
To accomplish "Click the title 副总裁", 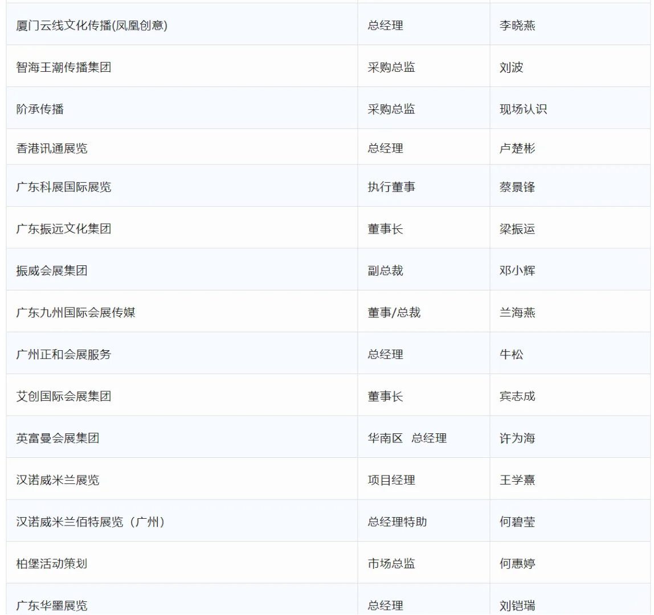I will click(385, 270).
